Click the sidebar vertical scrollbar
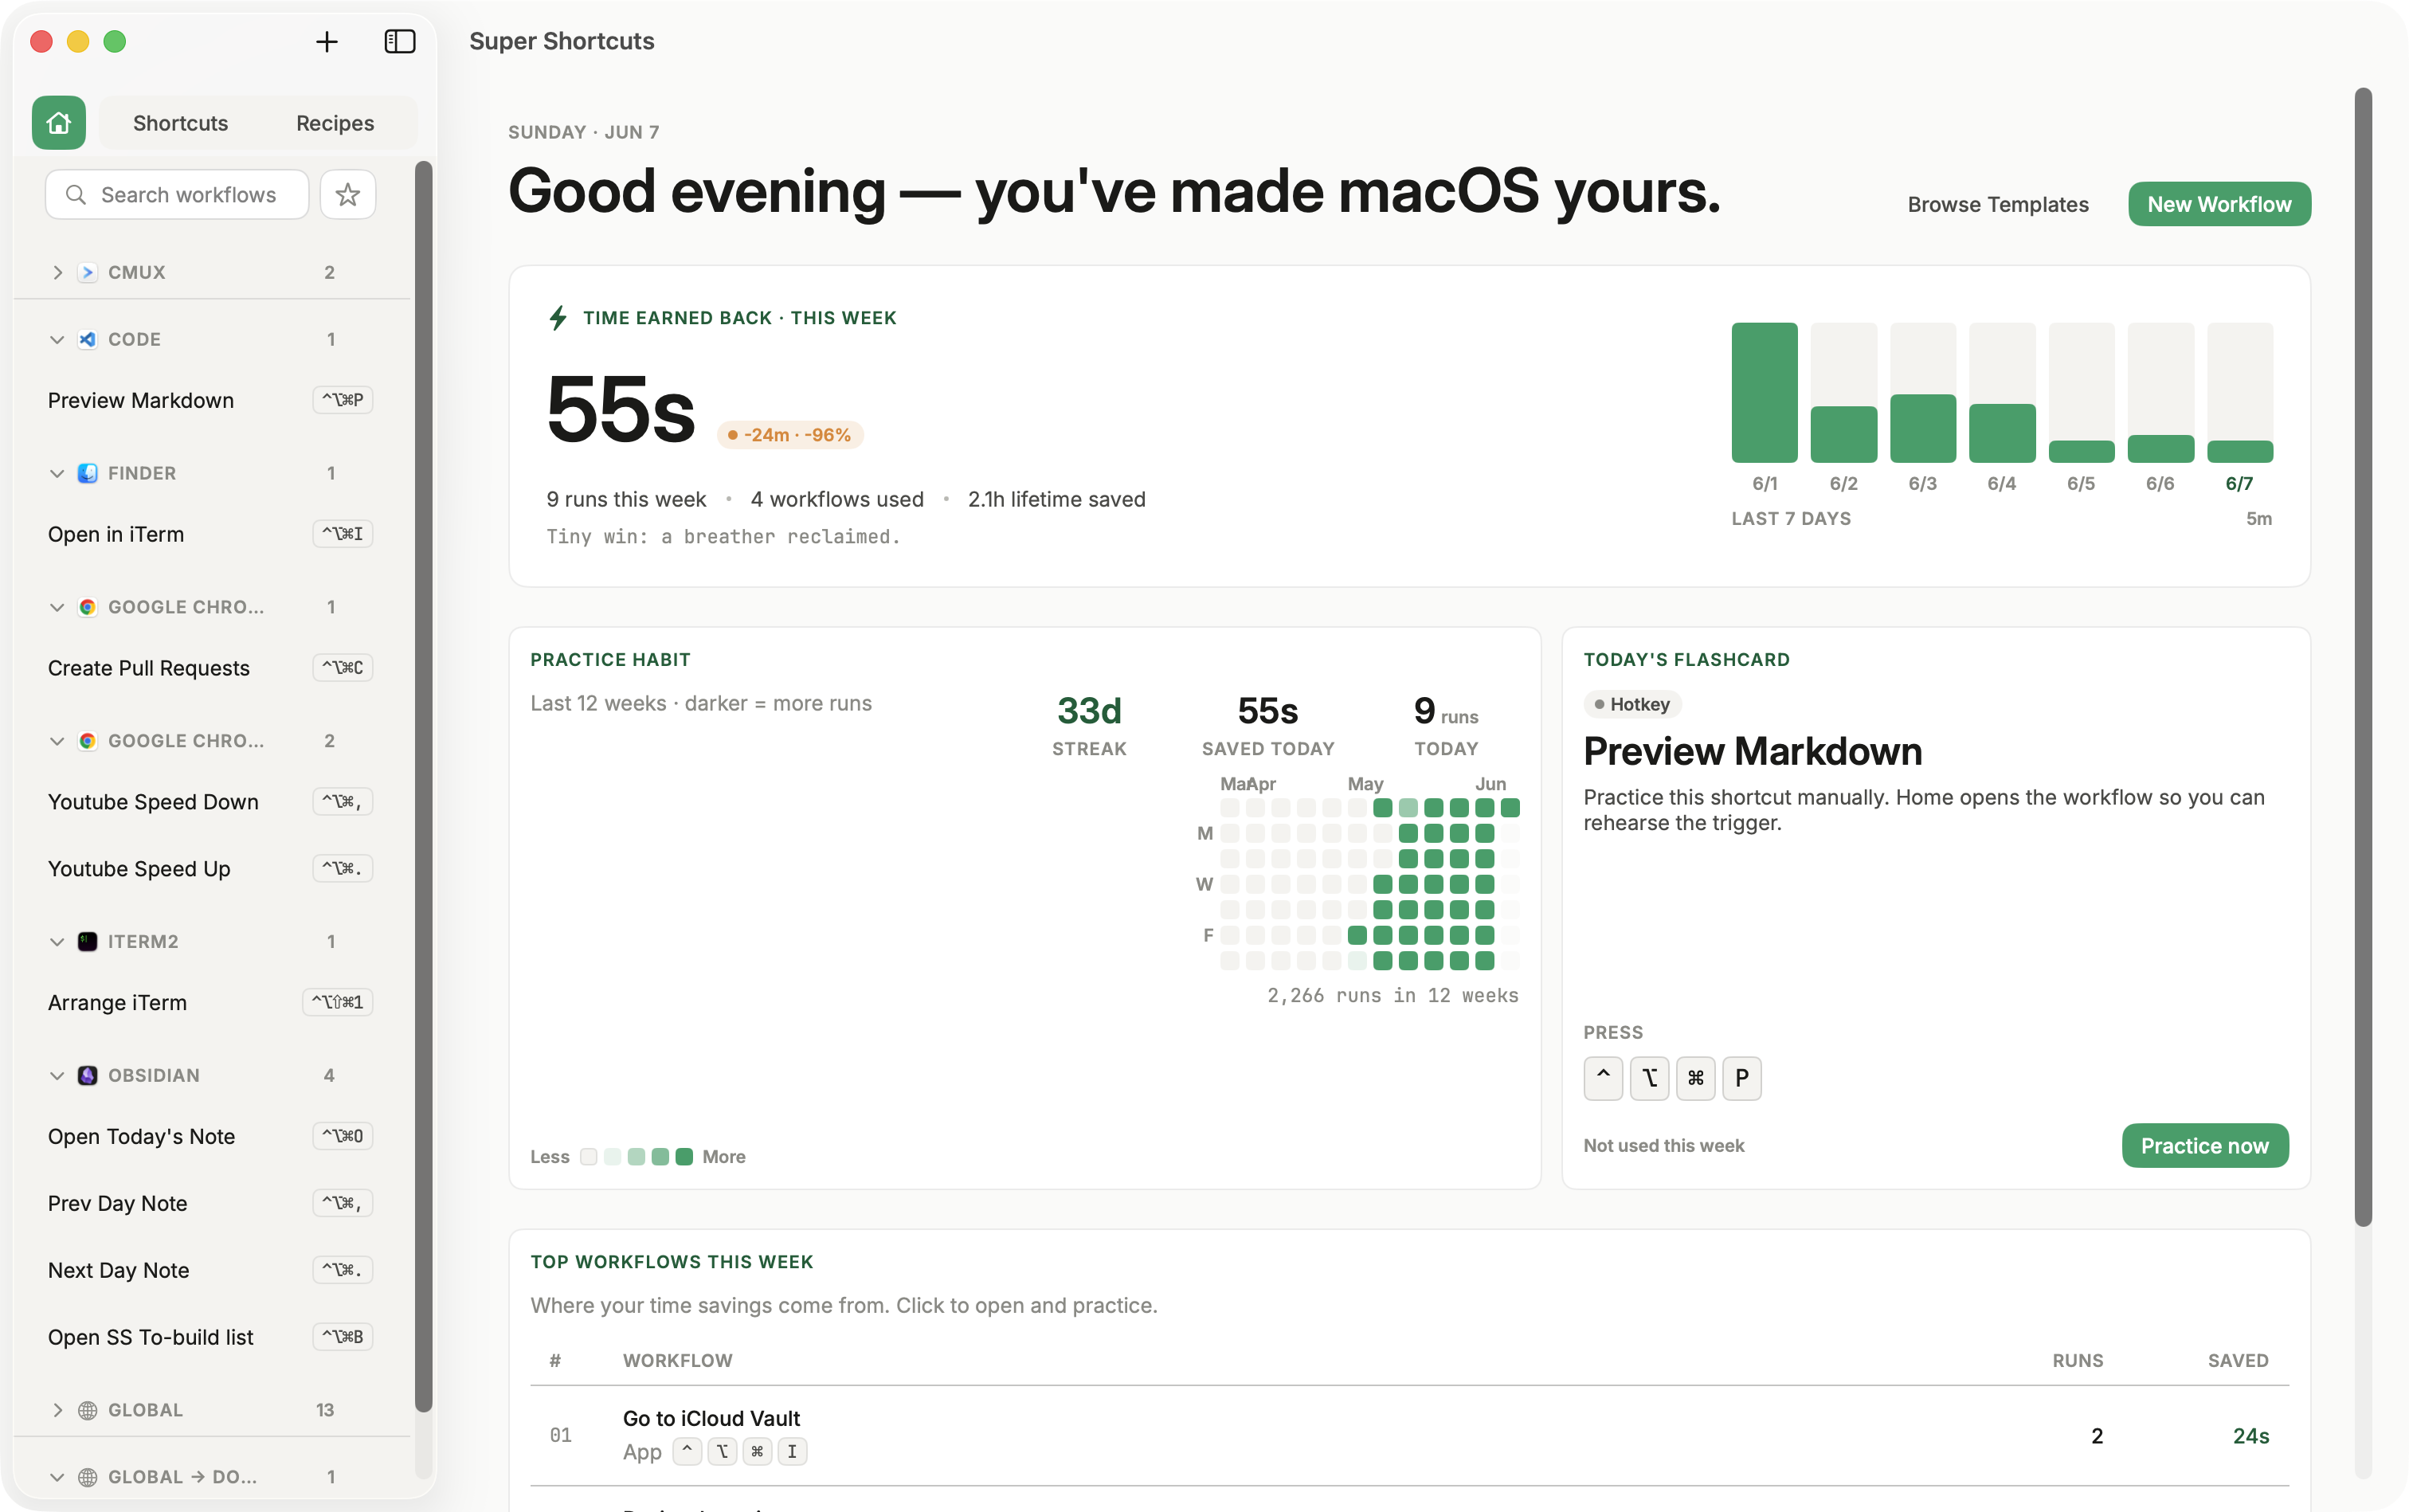 pyautogui.click(x=423, y=786)
